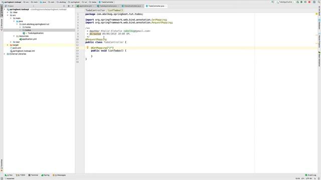The image size is (321, 180).
Task: Open the Bean Validation panel on right edge
Action: coord(319,59)
